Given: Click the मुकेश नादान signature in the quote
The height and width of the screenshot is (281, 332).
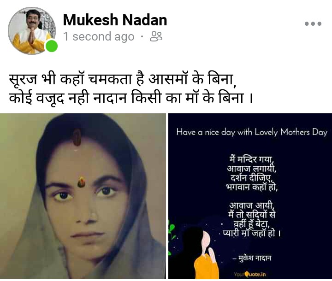Looking at the screenshot, I should 252,258.
